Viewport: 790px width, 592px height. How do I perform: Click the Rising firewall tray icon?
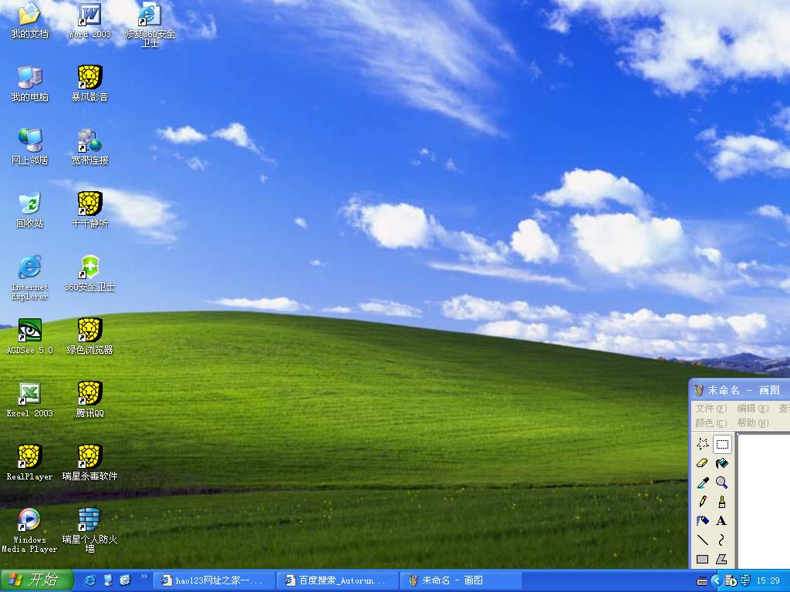pyautogui.click(x=744, y=581)
